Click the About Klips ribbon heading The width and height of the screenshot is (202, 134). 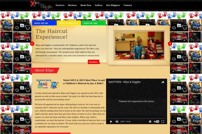[44, 70]
